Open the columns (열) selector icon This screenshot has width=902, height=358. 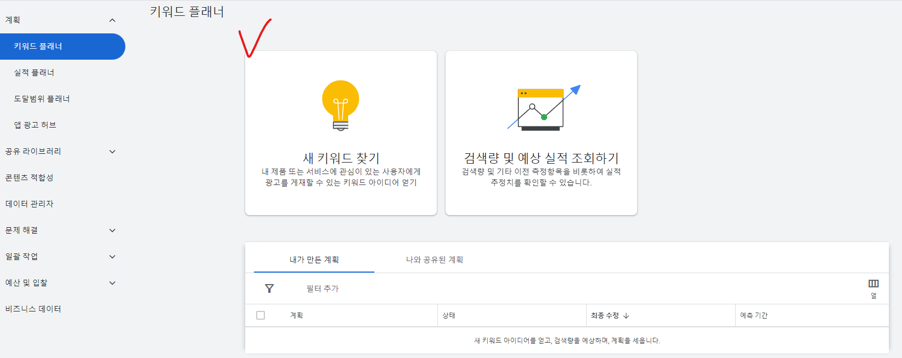coord(874,284)
